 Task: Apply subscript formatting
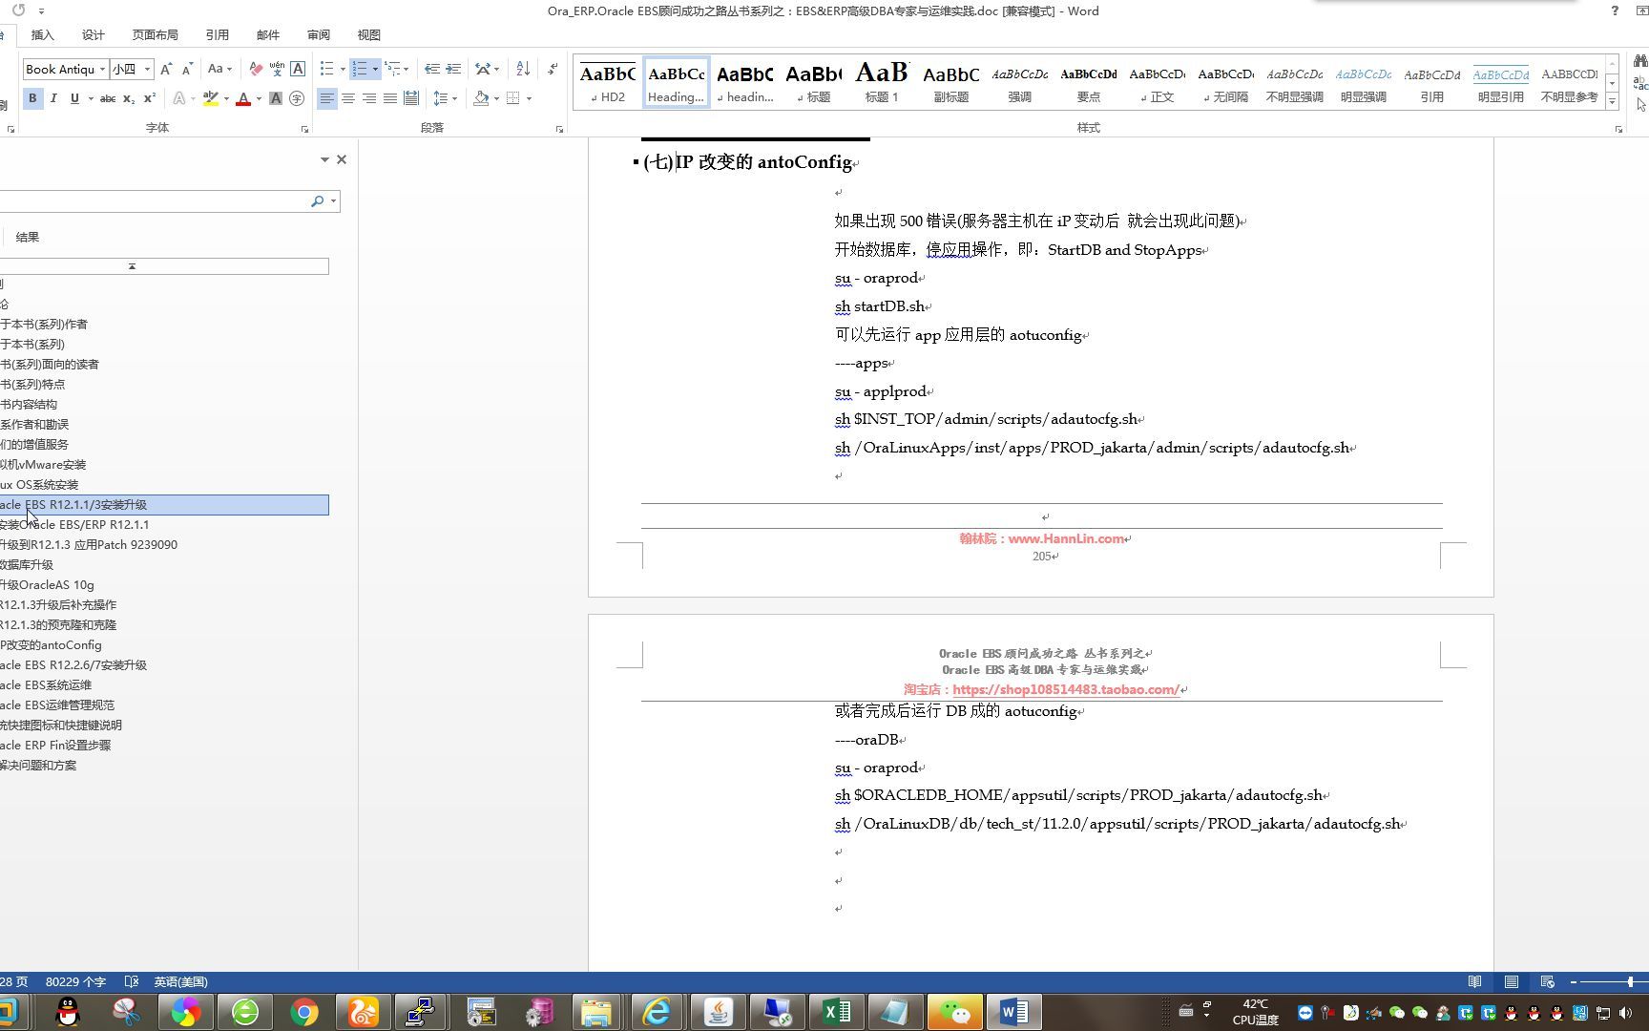(129, 98)
